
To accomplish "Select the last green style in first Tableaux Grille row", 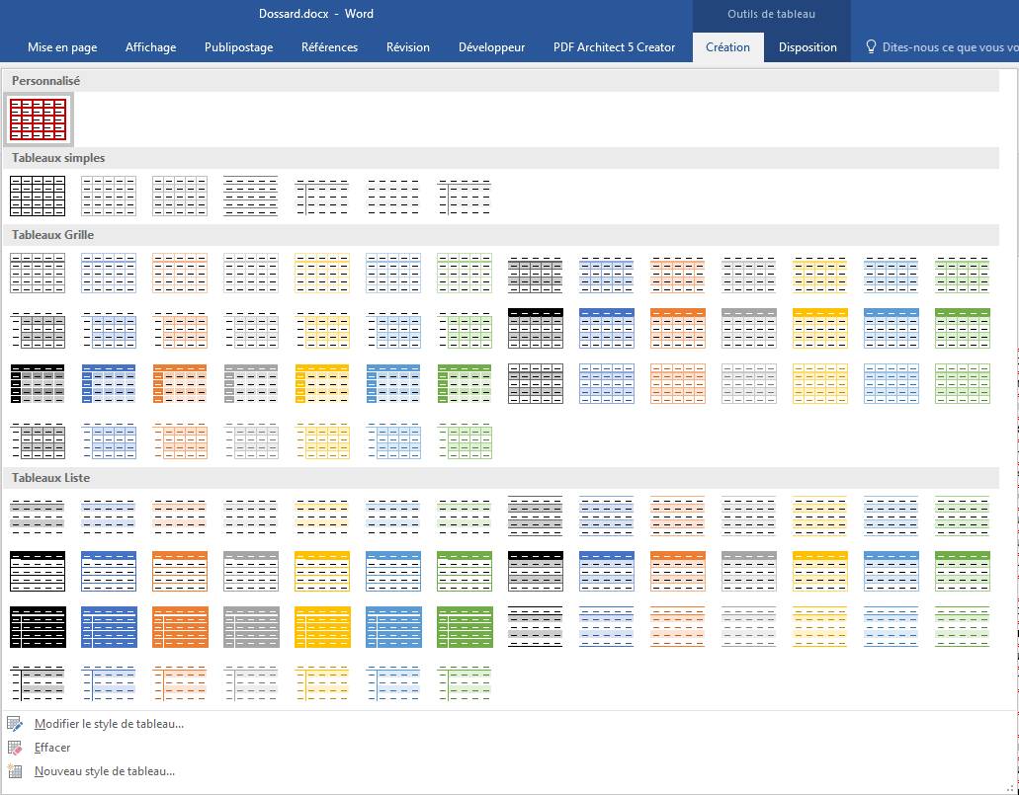I will pos(962,273).
